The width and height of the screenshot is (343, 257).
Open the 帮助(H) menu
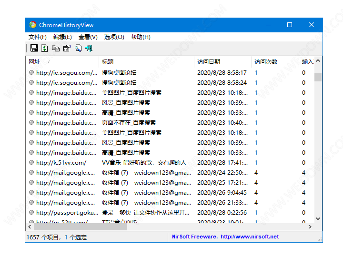coord(141,37)
